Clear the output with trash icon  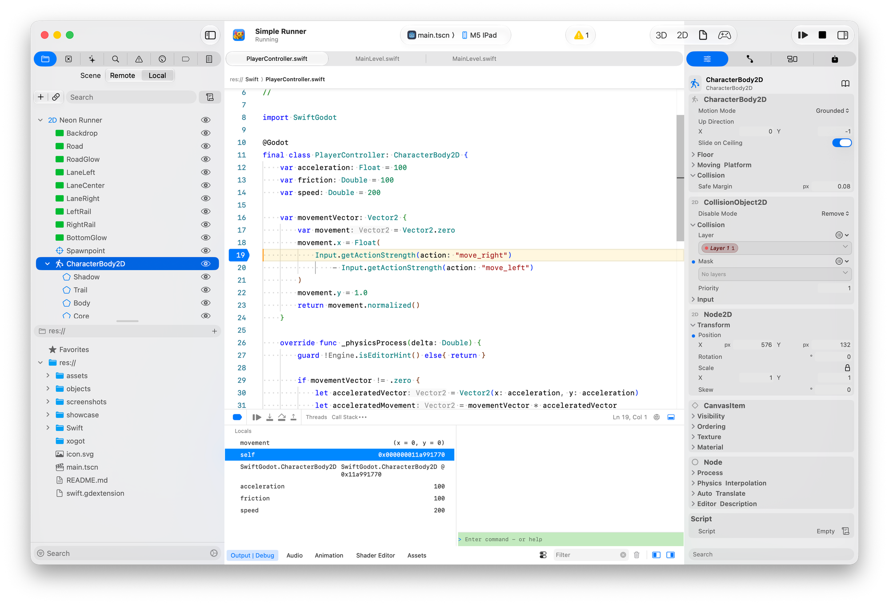click(x=637, y=555)
